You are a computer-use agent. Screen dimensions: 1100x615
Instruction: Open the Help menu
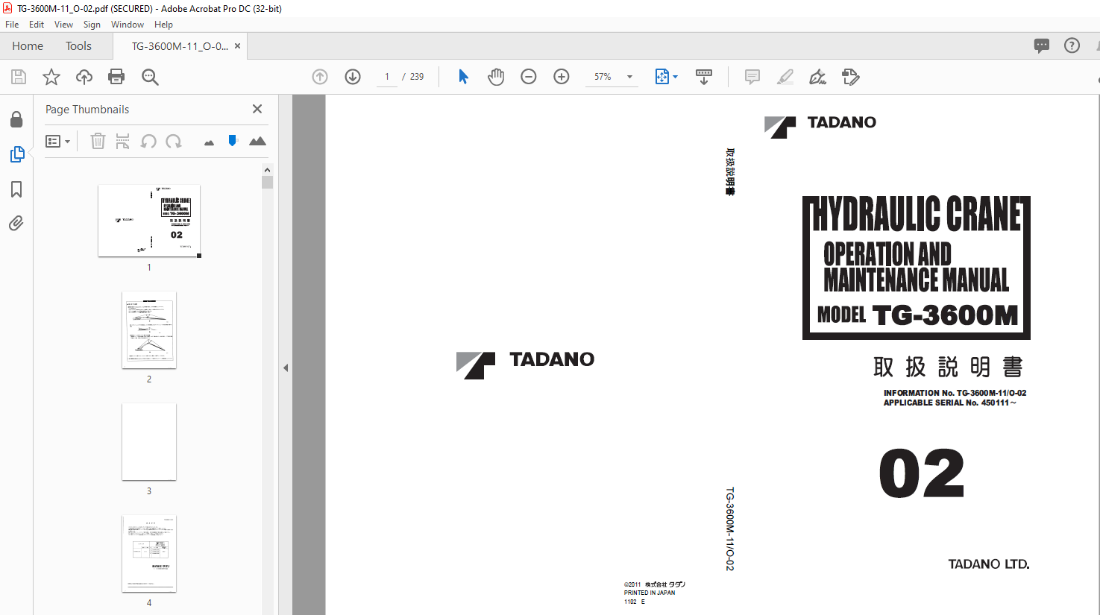coord(163,25)
